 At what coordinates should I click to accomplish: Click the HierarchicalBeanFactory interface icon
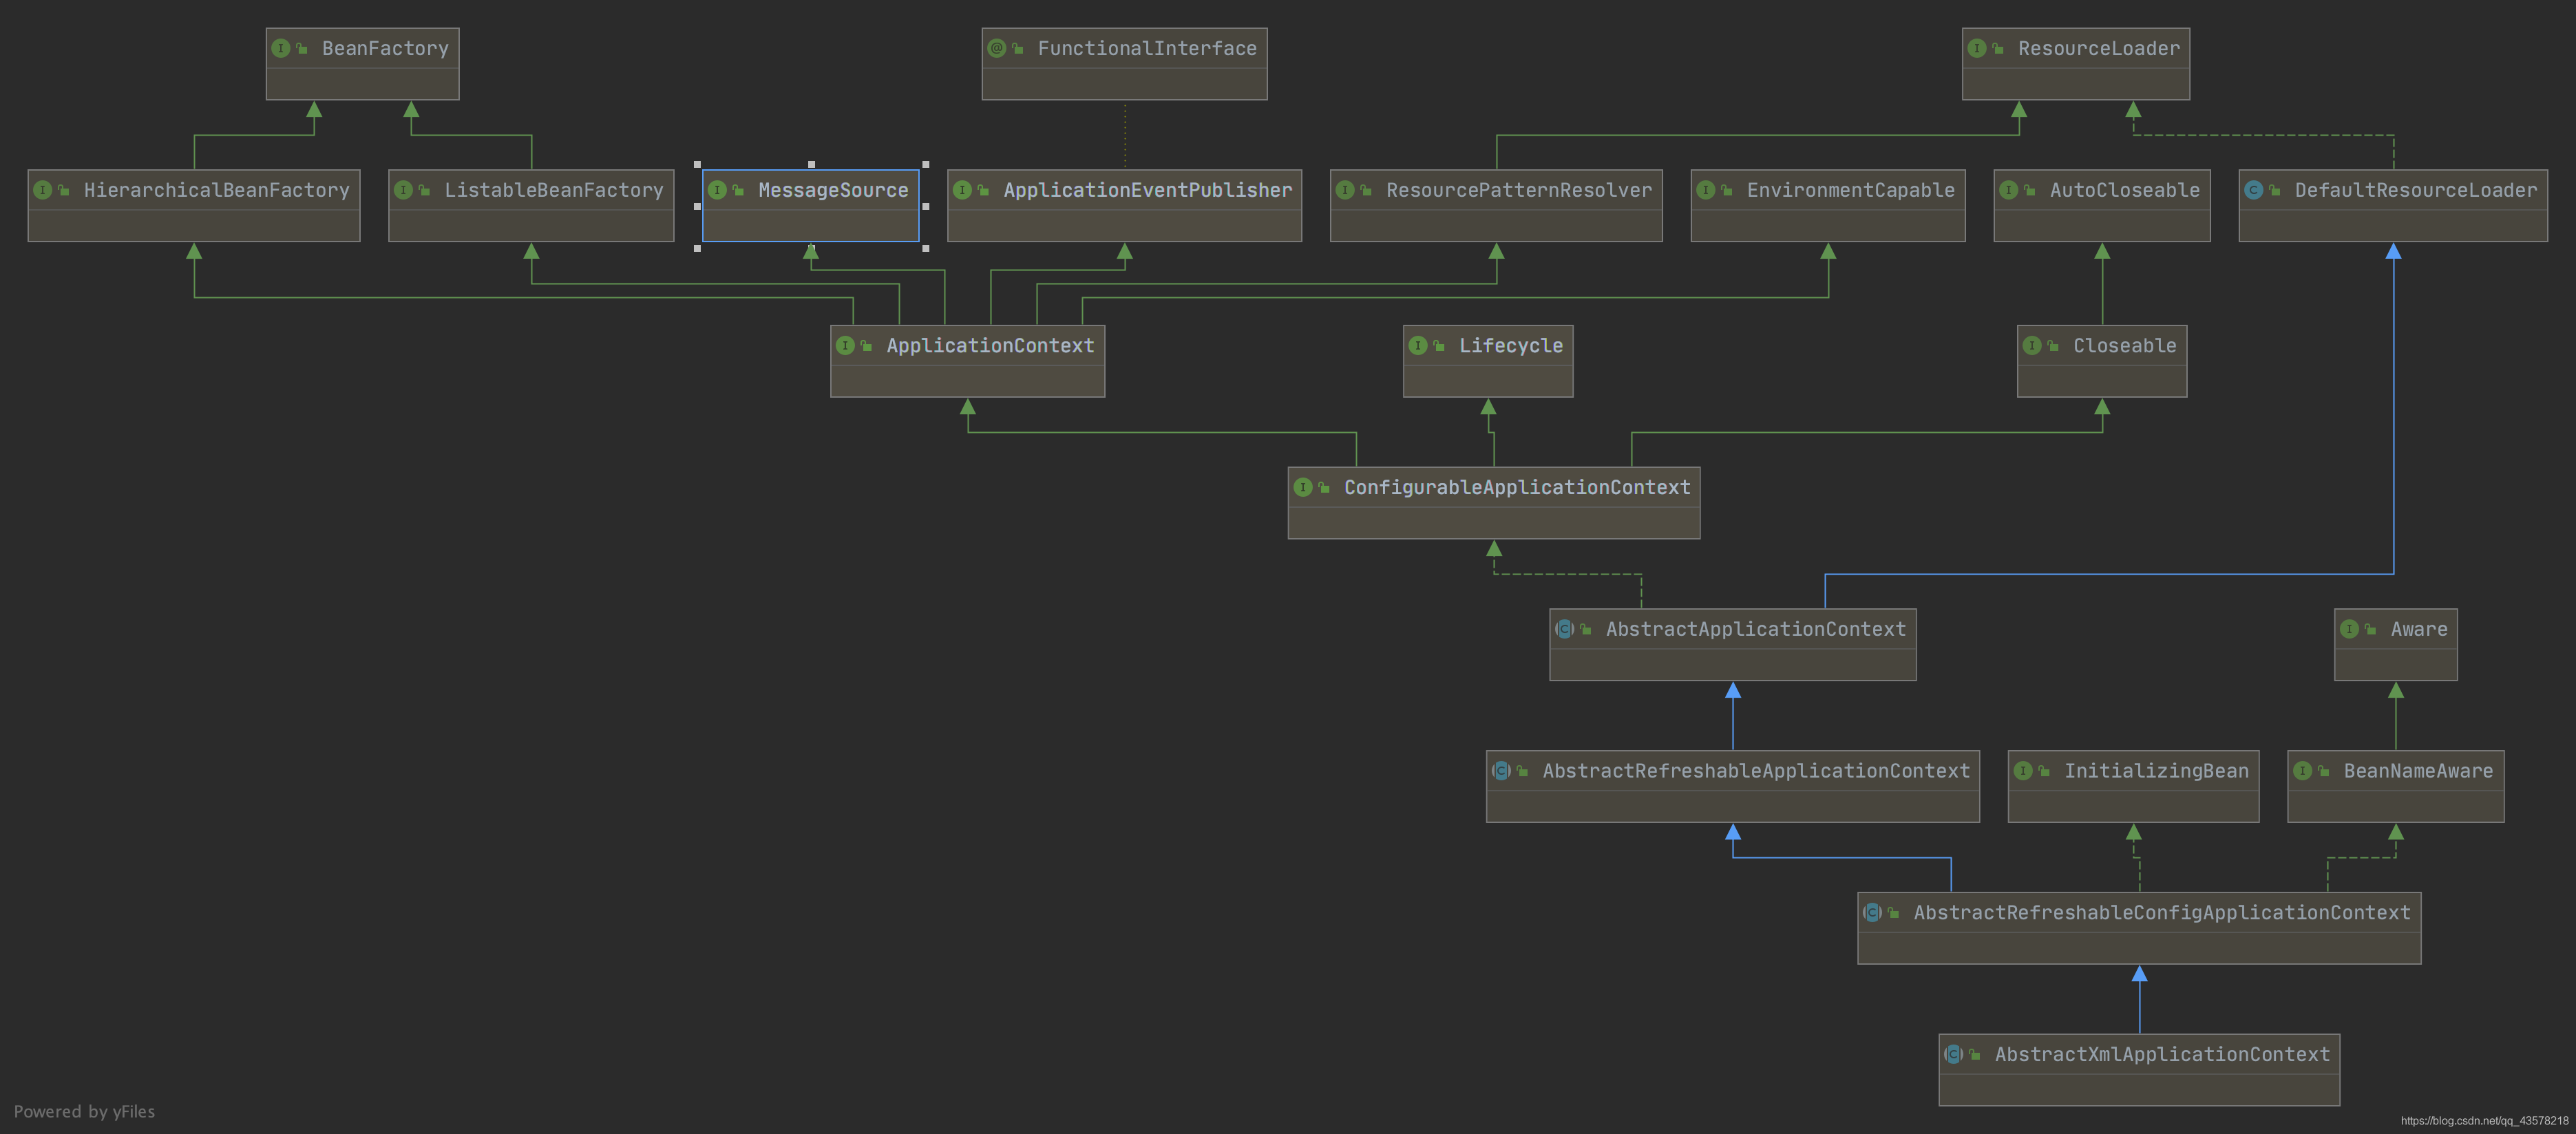pos(43,190)
